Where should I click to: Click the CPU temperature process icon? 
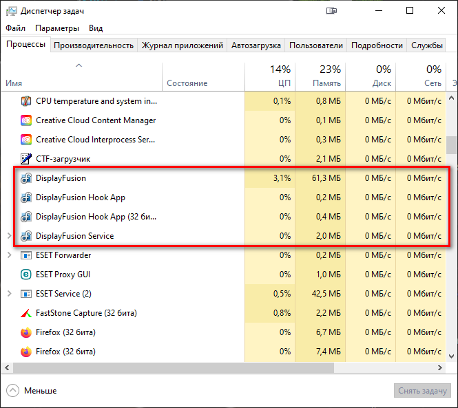tap(26, 101)
